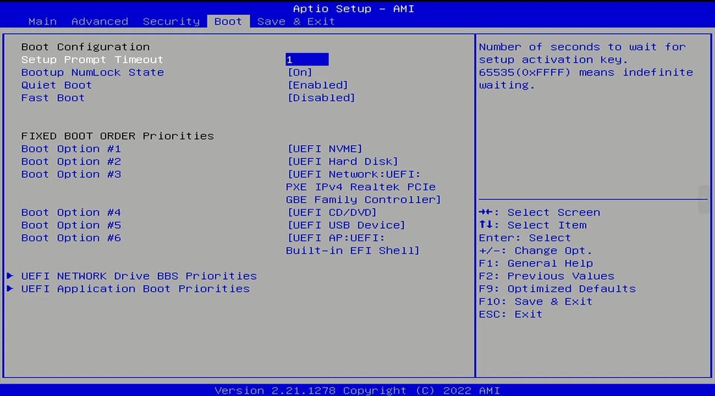
Task: Go to the Security tab
Action: 171,21
